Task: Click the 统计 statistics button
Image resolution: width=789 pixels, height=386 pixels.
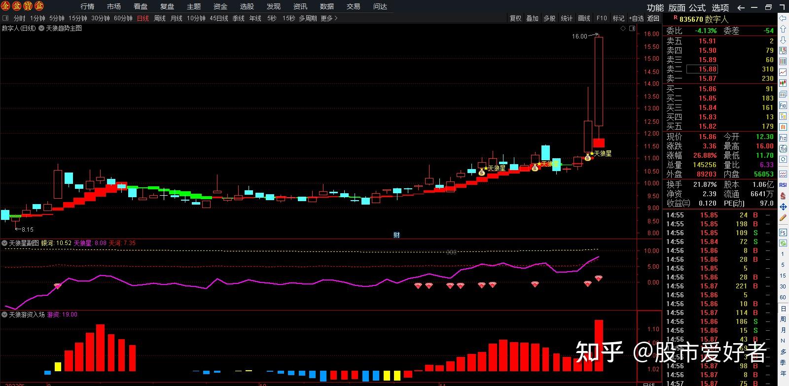Action: click(567, 18)
